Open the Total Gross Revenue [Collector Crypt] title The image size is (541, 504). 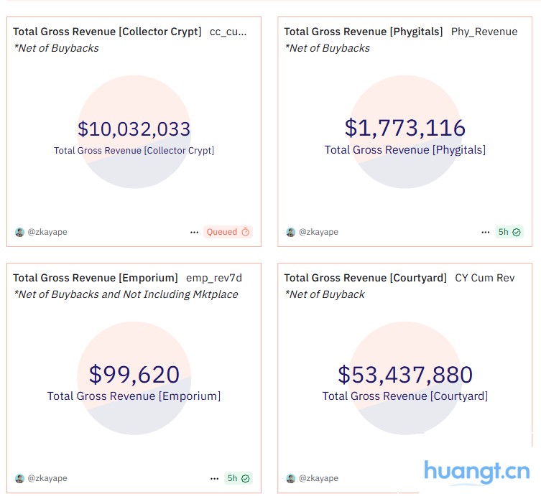107,32
